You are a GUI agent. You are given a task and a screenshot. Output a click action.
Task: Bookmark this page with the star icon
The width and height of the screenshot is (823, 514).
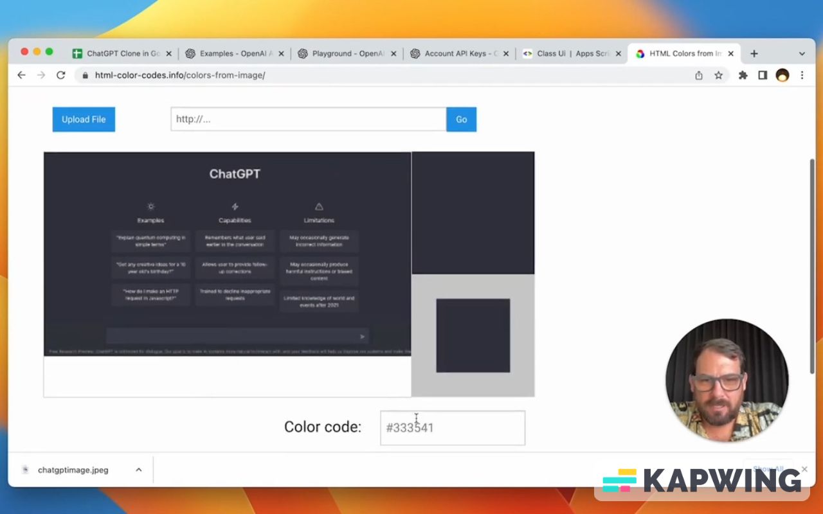[719, 75]
